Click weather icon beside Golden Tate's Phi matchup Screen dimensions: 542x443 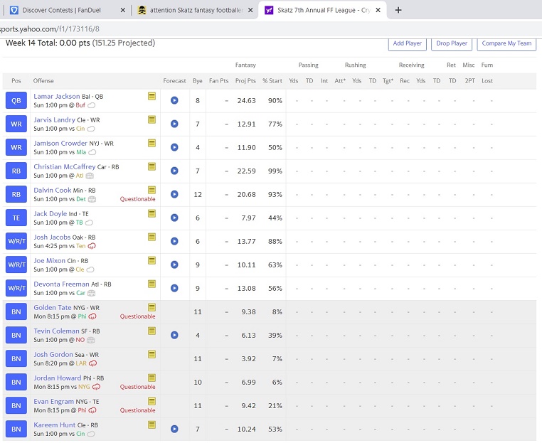click(92, 316)
